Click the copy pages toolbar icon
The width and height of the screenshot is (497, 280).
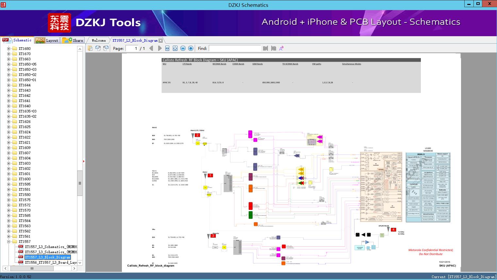90,48
